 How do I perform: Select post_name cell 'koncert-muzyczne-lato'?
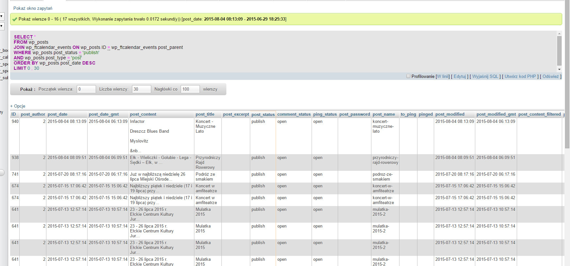(x=383, y=126)
